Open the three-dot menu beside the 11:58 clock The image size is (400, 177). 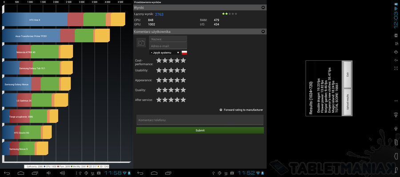76,173
